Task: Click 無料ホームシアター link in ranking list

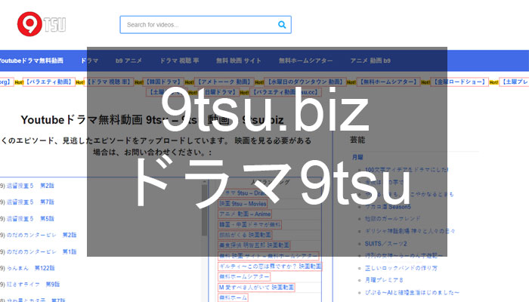Action: pos(244,277)
